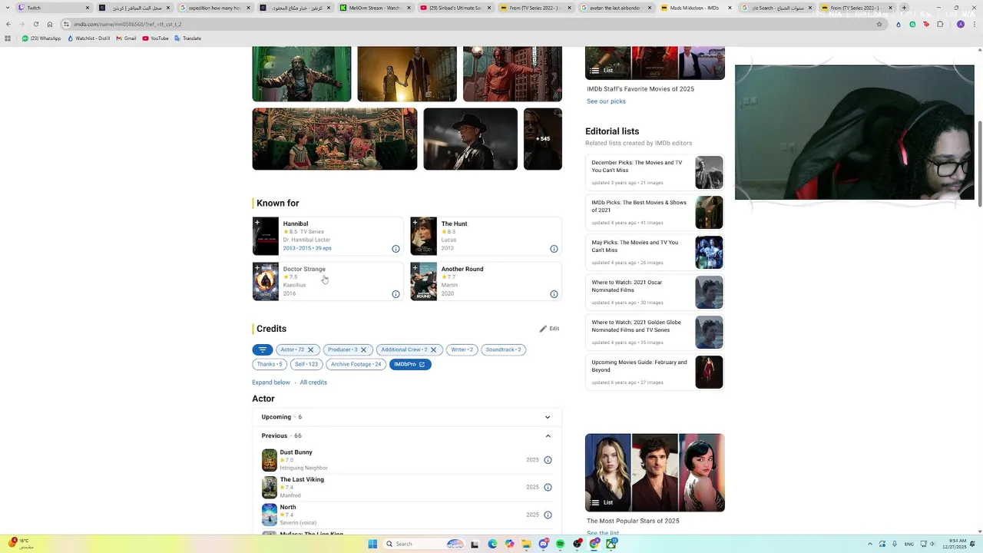This screenshot has width=983, height=553.
Task: Open Microsoft Edge from taskbar
Action: 492,544
